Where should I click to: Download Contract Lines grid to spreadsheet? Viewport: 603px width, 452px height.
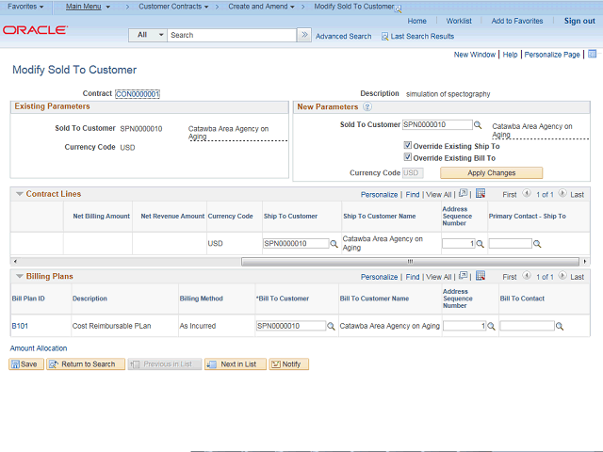click(x=481, y=193)
